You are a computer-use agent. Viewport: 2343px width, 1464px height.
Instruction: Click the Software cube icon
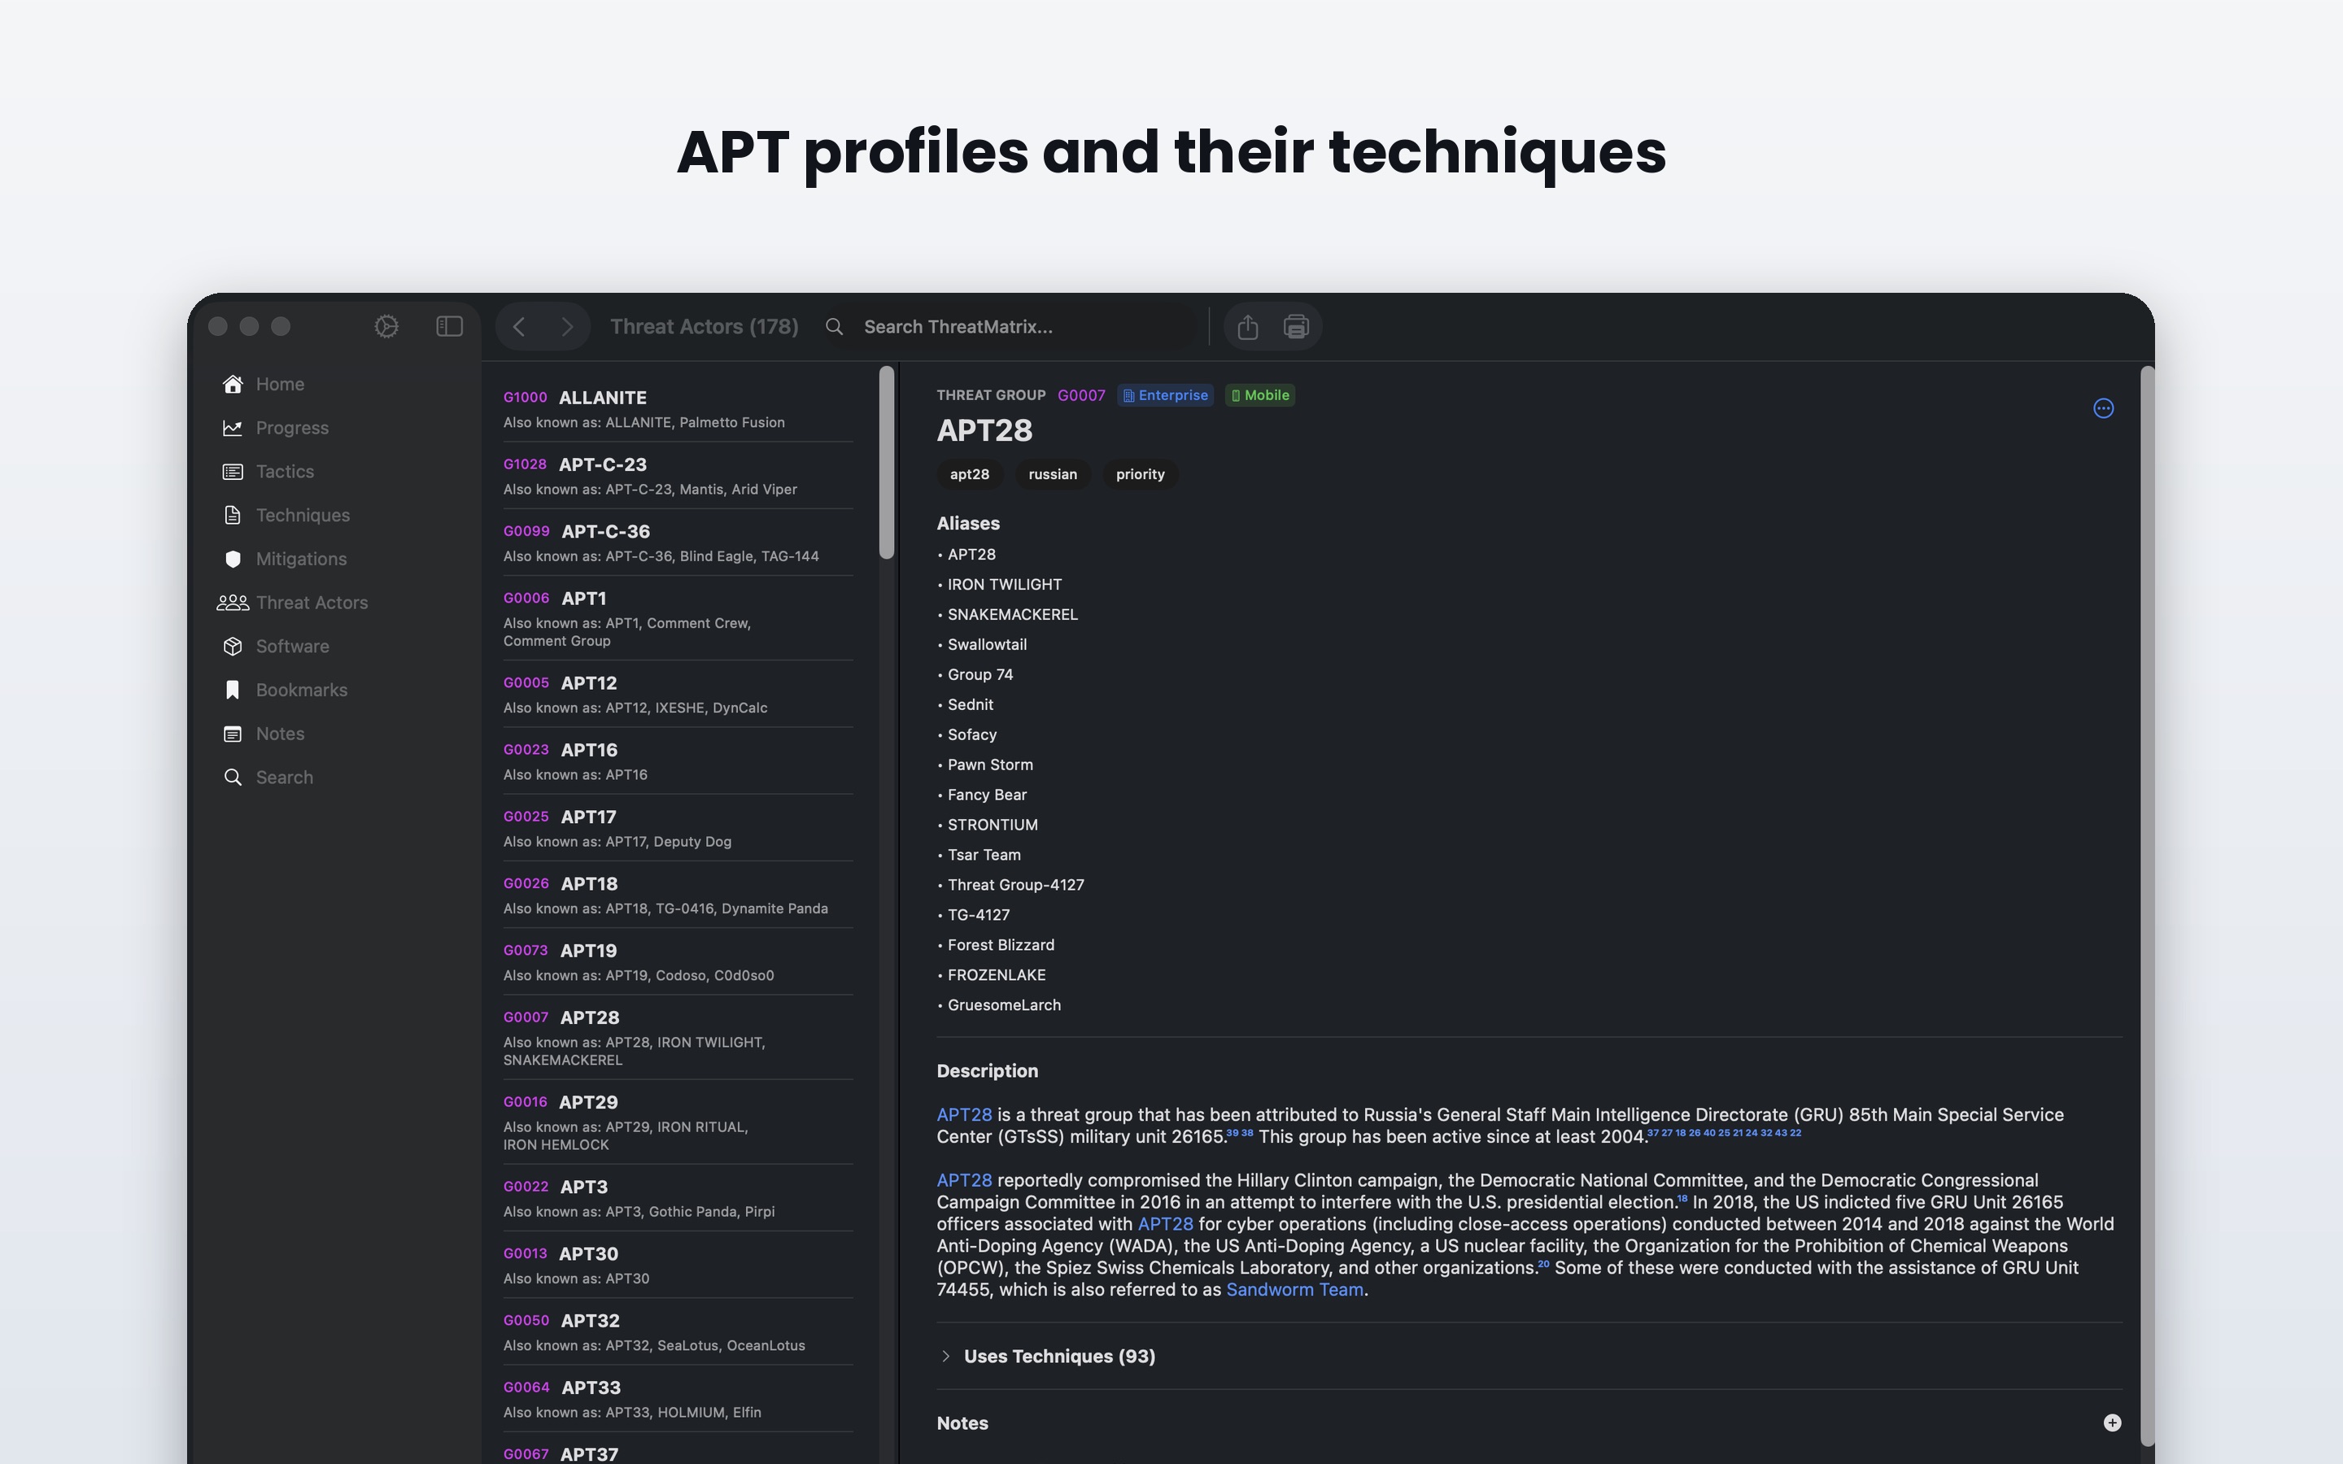click(x=233, y=646)
